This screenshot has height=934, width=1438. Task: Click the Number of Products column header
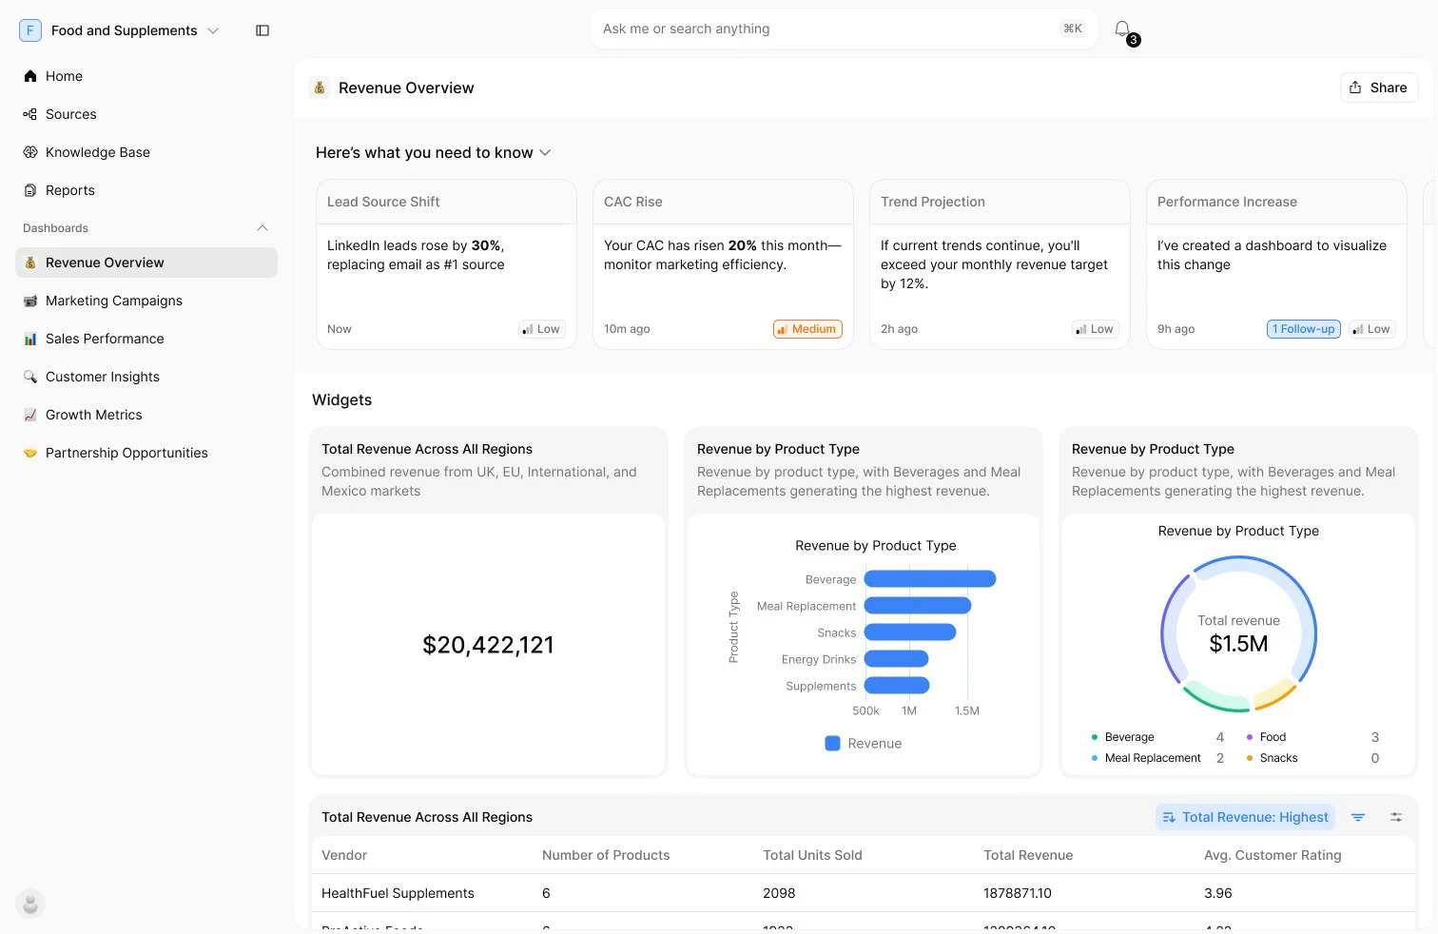click(606, 855)
